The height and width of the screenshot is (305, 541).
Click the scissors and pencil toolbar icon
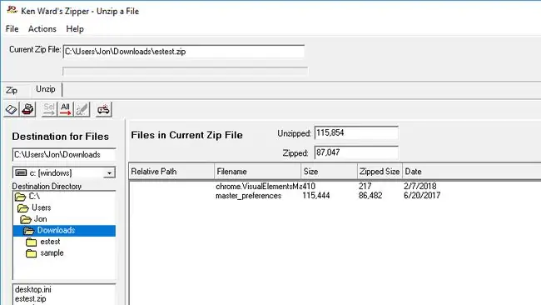(82, 109)
